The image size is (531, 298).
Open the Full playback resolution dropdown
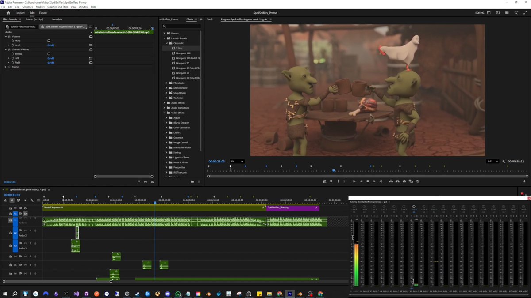click(493, 162)
